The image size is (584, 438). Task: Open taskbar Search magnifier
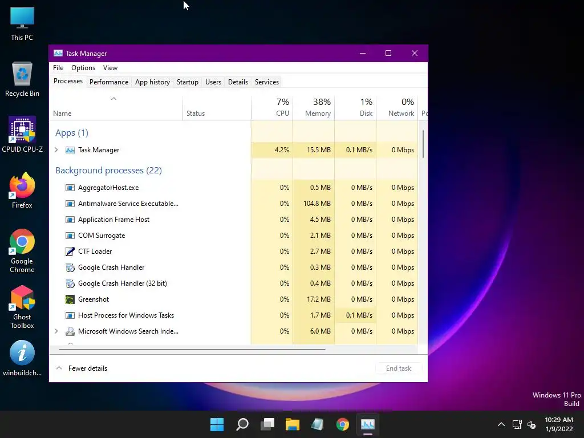tap(242, 424)
